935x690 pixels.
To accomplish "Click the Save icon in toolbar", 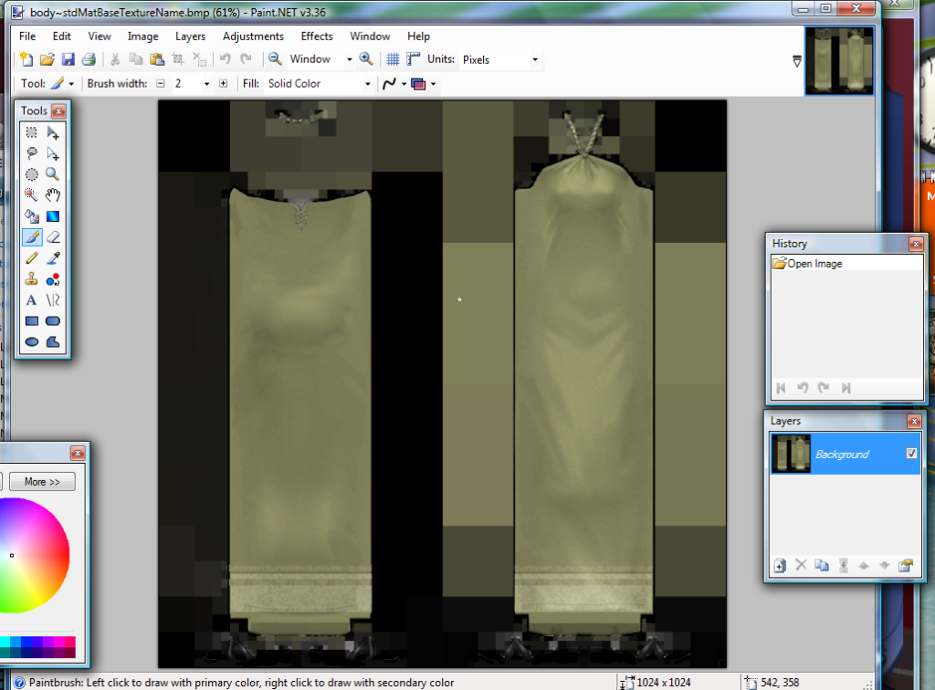I will pyautogui.click(x=68, y=59).
